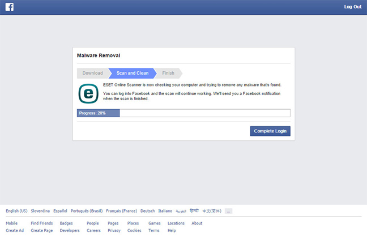Image resolution: width=367 pixels, height=237 pixels.
Task: Open the Find Friends link
Action: tap(42, 223)
